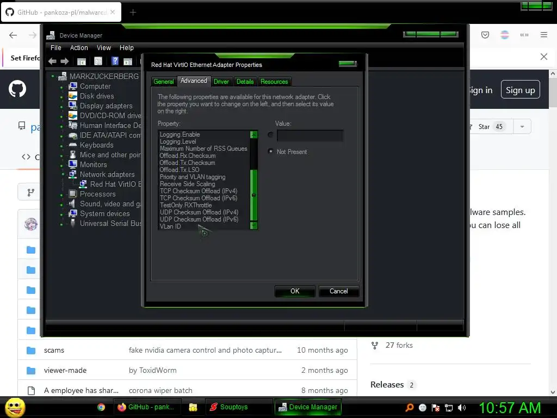Toggle the console tree toolbar icon
The image size is (557, 418).
click(x=82, y=62)
